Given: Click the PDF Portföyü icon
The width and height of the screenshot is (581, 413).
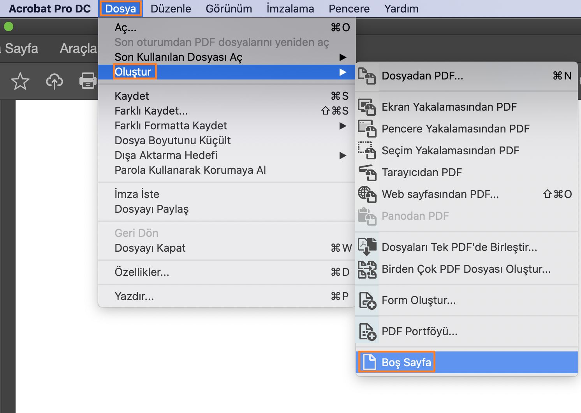Looking at the screenshot, I should [368, 331].
